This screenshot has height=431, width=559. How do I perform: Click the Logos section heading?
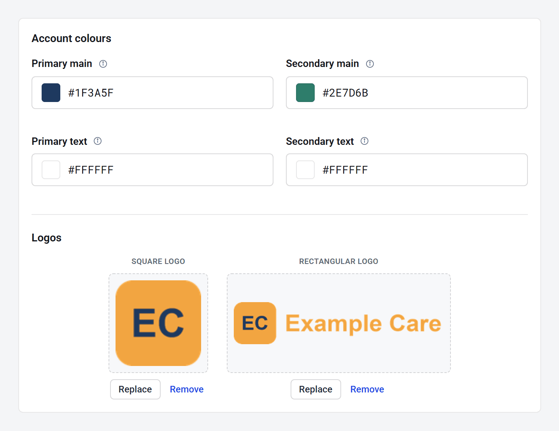(x=47, y=238)
